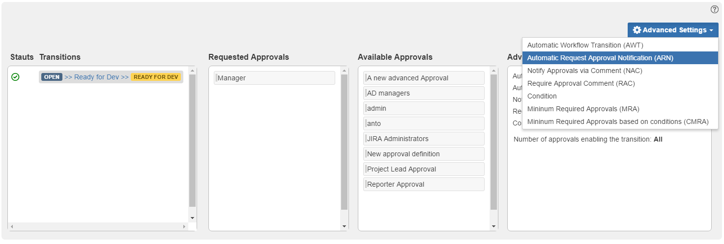Click the help question mark icon
The image size is (724, 244).
pyautogui.click(x=715, y=9)
